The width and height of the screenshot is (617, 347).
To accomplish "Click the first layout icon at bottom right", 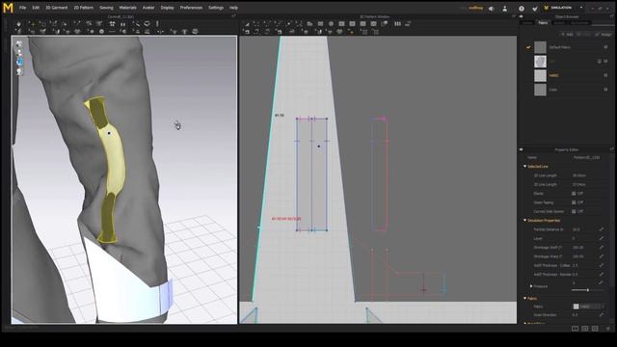I will pos(575,329).
